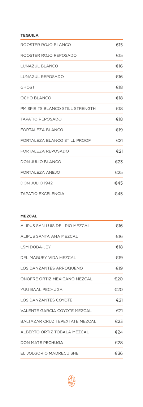Select the MEZCAL section heading
143x407 pixels.
pos(29,216)
